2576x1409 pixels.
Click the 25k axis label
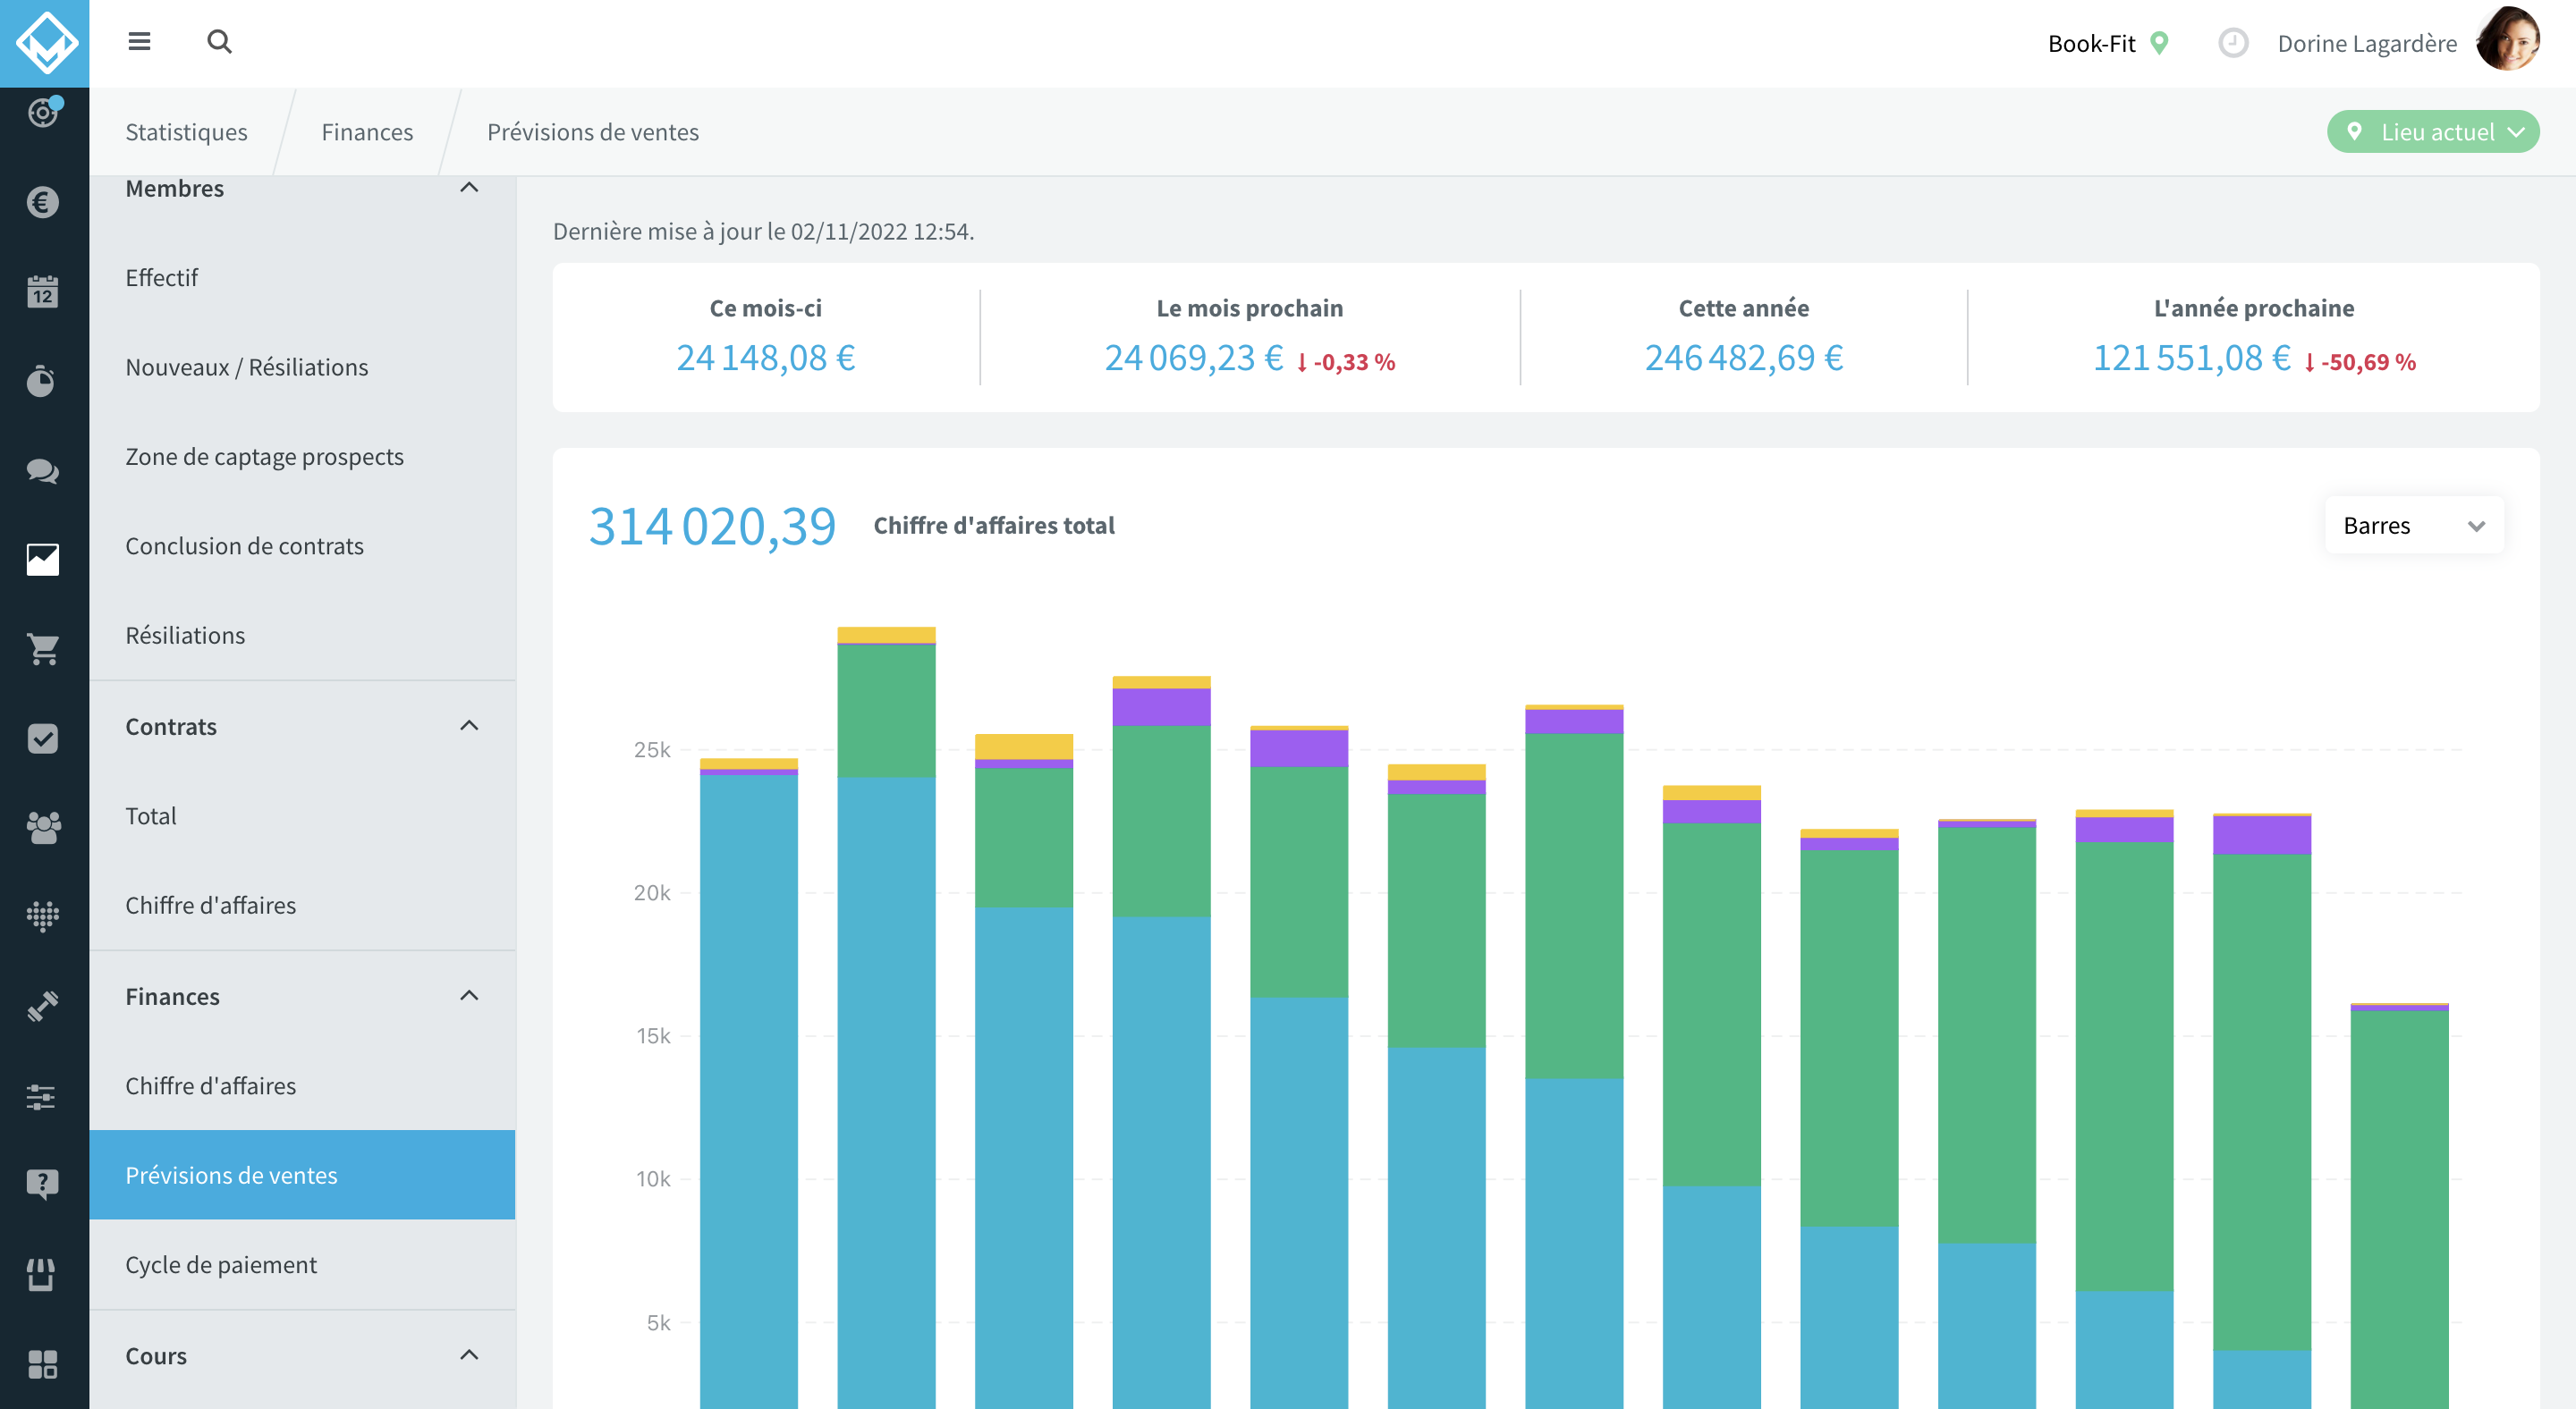point(652,749)
